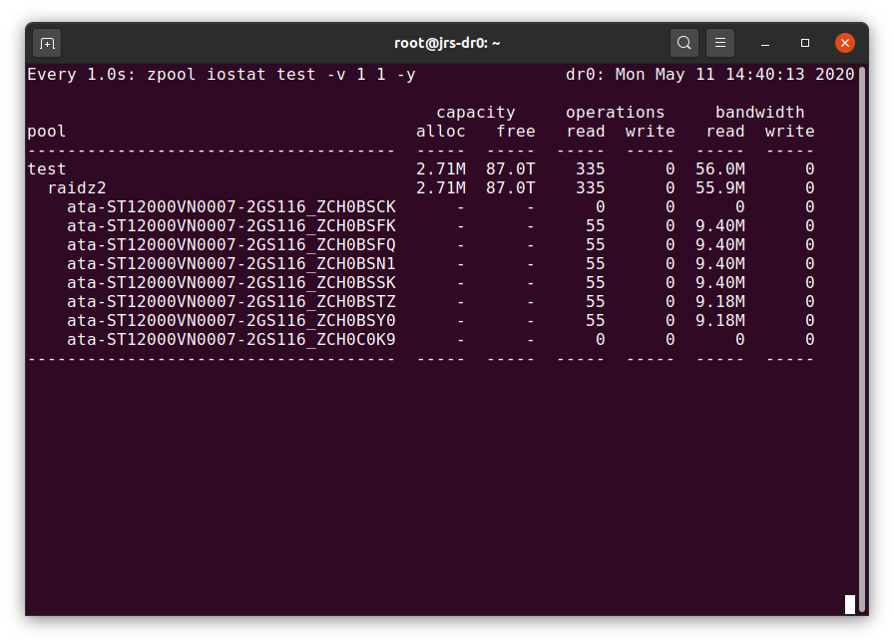This screenshot has height=644, width=894.
Task: Click the white cursor block at bottom right
Action: tap(850, 604)
